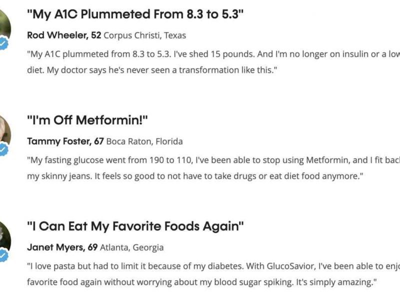Click the Boca Raton, Florida location text
This screenshot has width=400, height=300.
144,141
